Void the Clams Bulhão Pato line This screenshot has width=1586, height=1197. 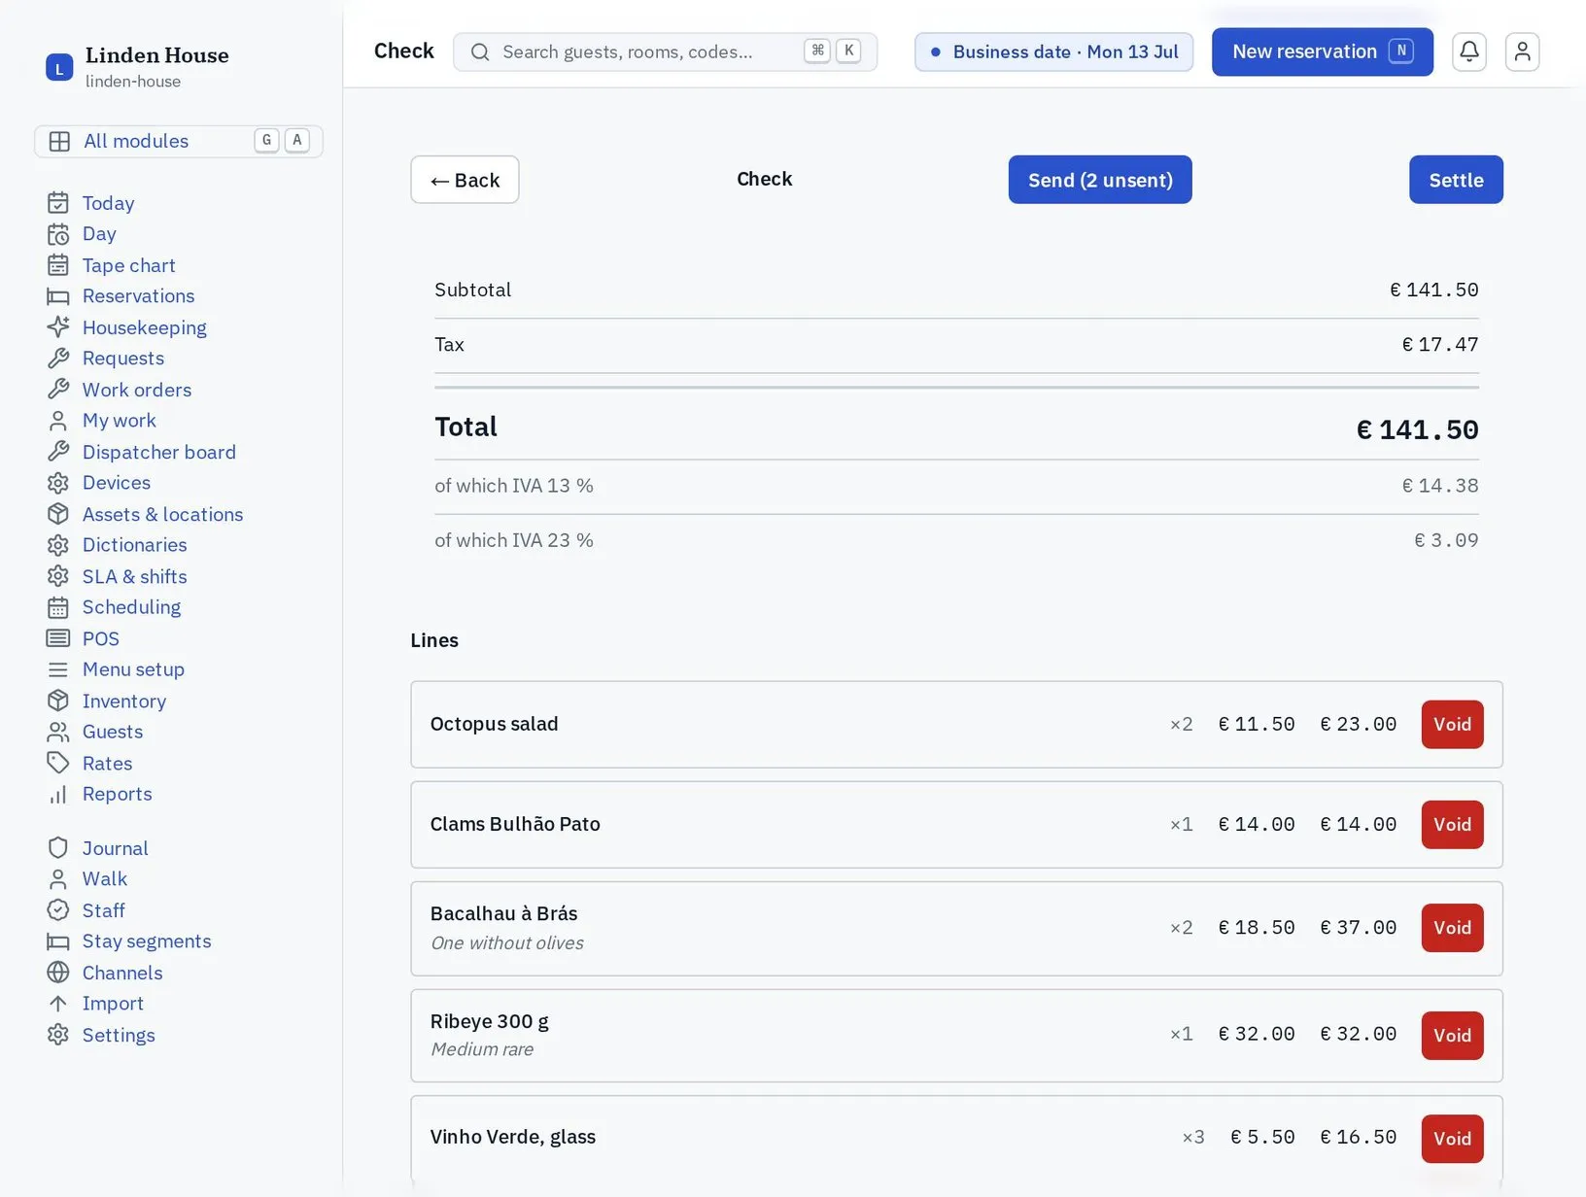[x=1452, y=825]
